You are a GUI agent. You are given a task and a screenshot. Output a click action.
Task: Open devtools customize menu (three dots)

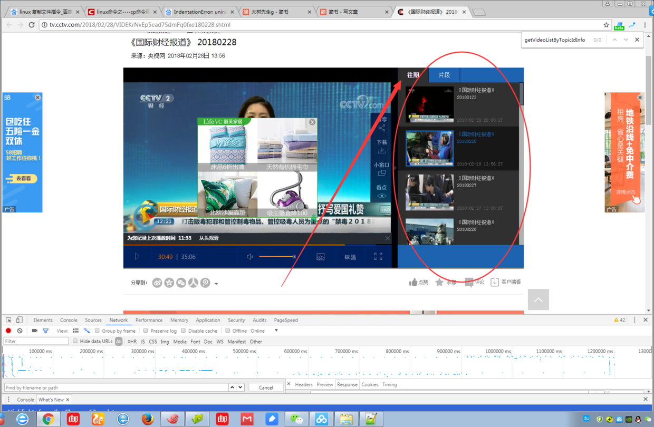(x=634, y=320)
